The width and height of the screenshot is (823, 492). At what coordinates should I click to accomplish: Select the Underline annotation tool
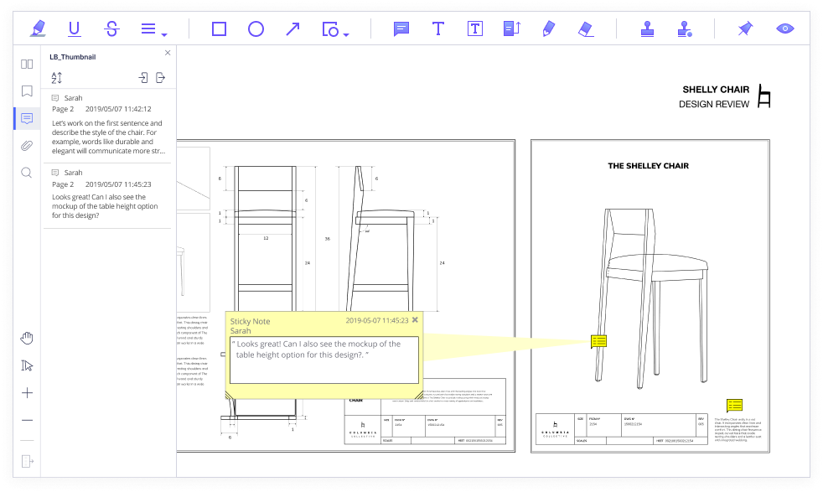[x=75, y=28]
